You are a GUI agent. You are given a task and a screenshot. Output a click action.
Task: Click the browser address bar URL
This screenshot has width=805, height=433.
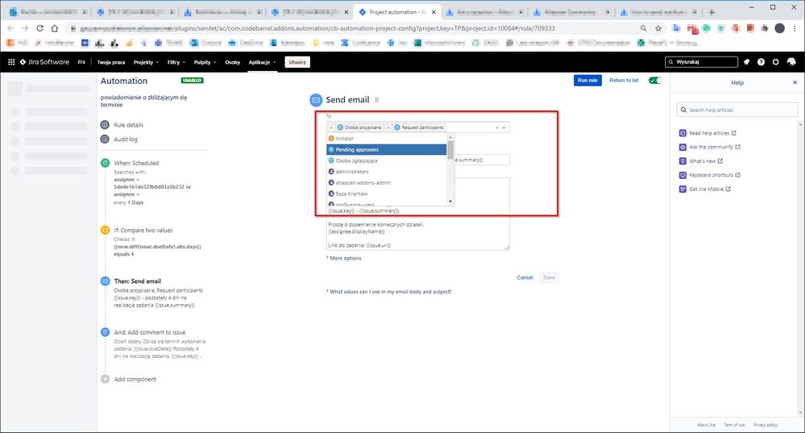(x=317, y=28)
